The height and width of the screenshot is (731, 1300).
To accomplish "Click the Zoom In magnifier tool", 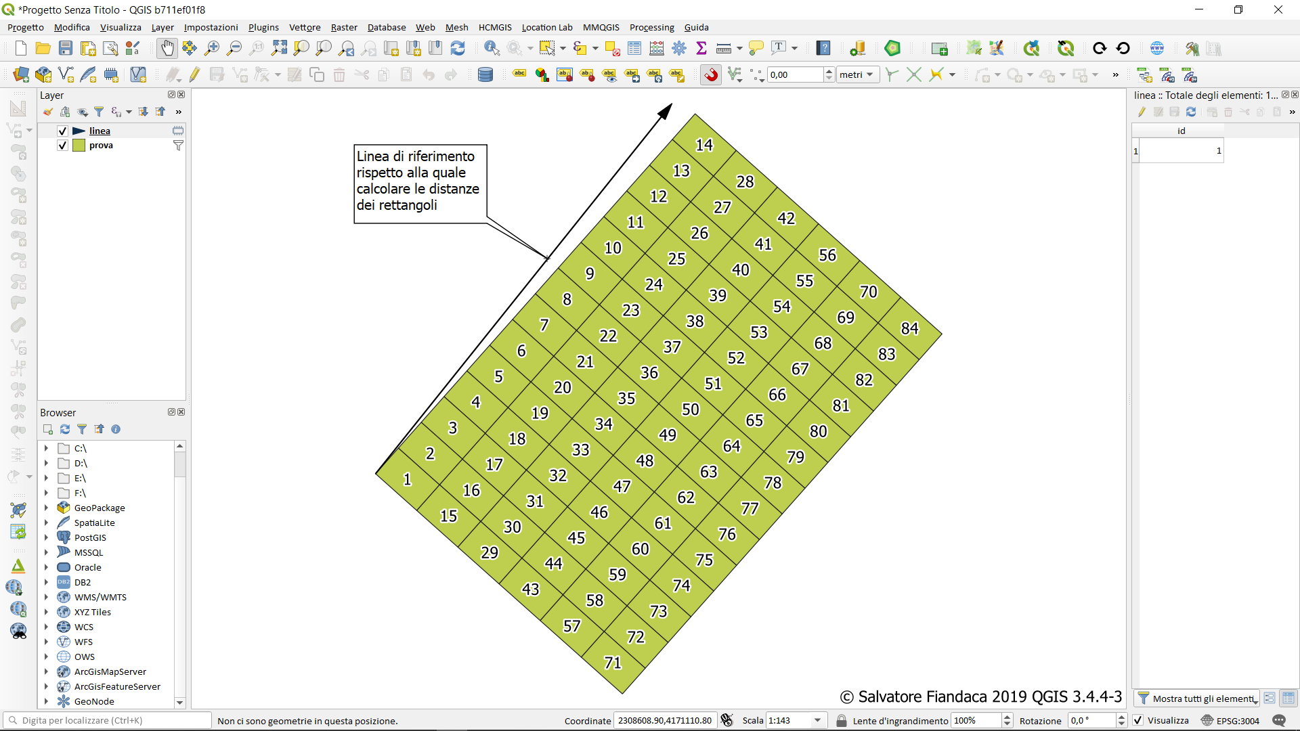I will pos(212,48).
